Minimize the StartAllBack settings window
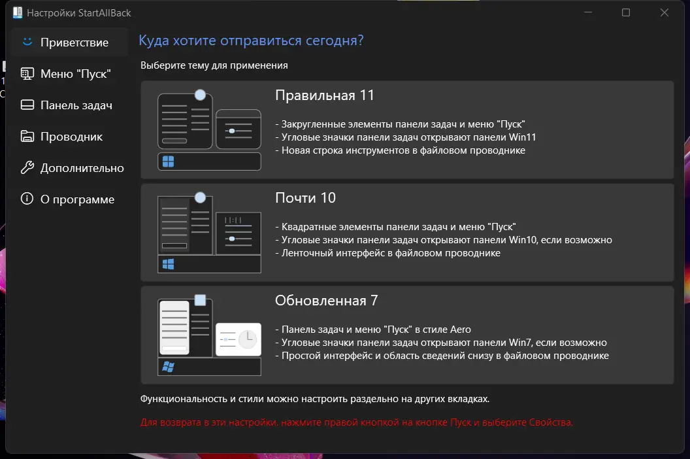Viewport: 690px width, 459px height. click(588, 13)
